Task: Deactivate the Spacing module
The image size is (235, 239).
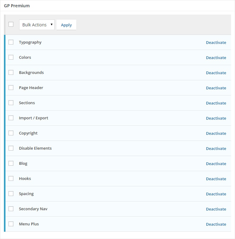Action: (216, 194)
